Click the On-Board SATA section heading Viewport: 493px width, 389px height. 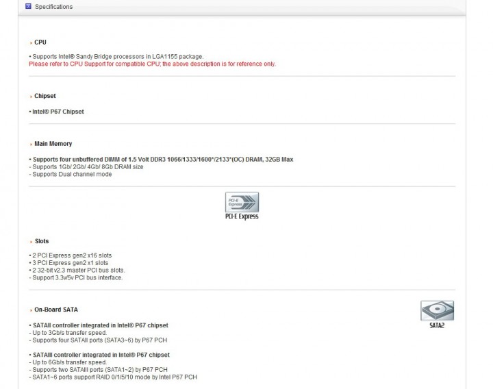tap(56, 310)
